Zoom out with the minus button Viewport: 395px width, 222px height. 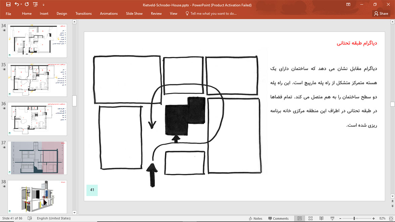[x=340, y=218]
